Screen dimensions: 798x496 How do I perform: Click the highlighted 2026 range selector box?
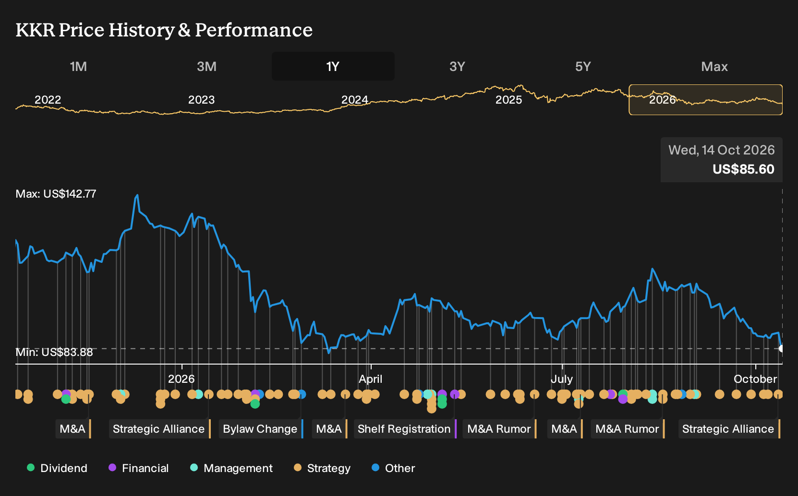pos(706,100)
